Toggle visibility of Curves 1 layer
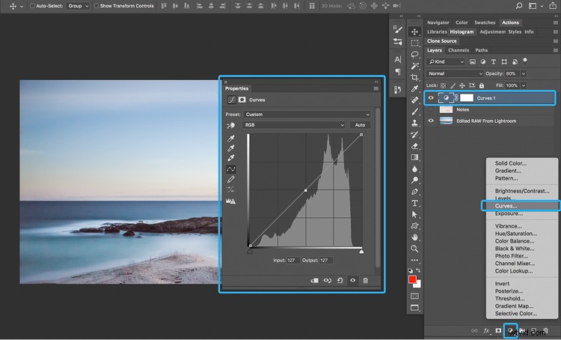 431,98
